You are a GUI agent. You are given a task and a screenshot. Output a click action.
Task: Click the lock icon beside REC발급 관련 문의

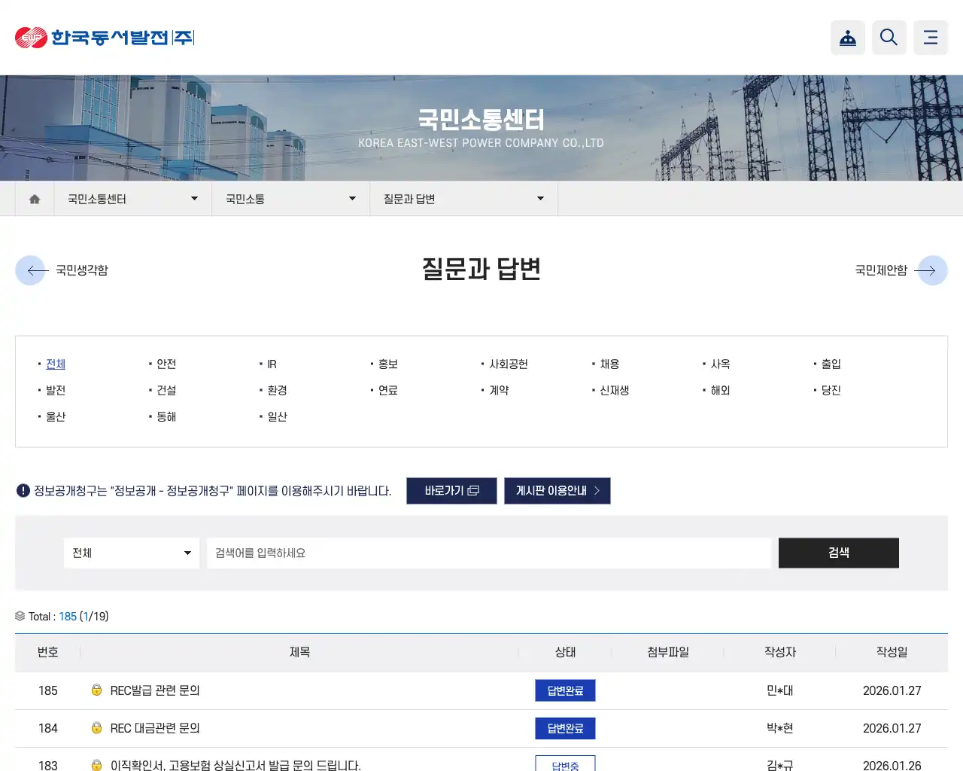coord(96,690)
